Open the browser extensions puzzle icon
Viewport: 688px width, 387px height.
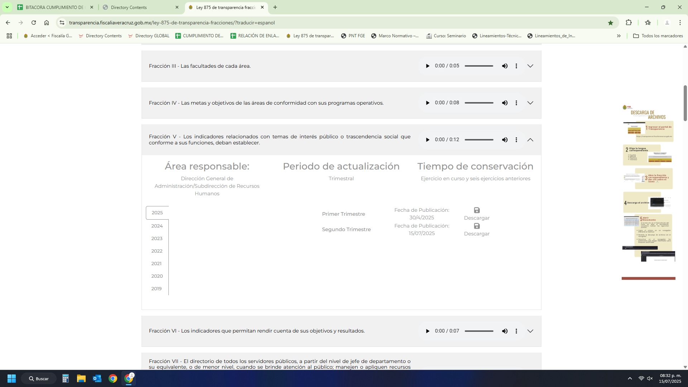(x=629, y=23)
